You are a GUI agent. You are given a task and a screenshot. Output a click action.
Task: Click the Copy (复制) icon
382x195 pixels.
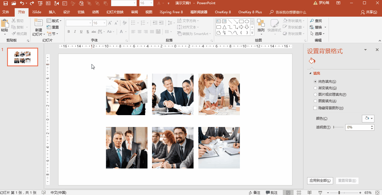pyautogui.click(x=14, y=27)
